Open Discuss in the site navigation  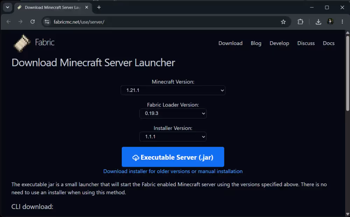306,43
